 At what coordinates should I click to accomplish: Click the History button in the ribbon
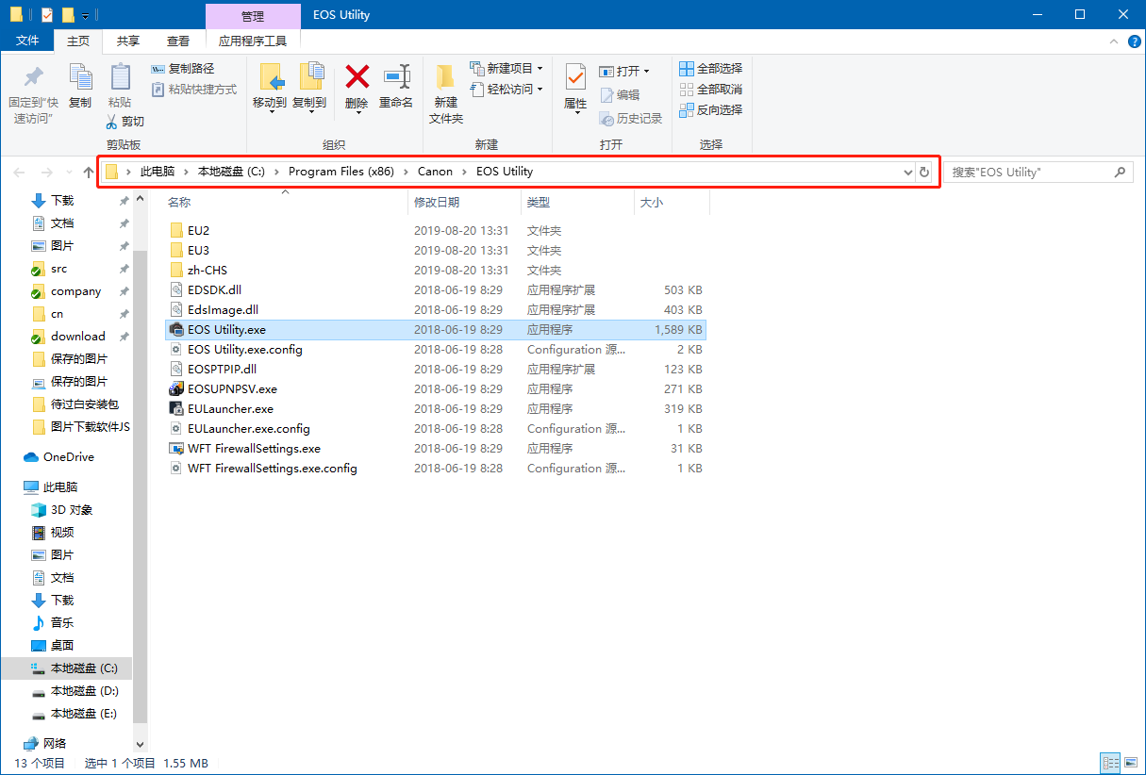631,119
